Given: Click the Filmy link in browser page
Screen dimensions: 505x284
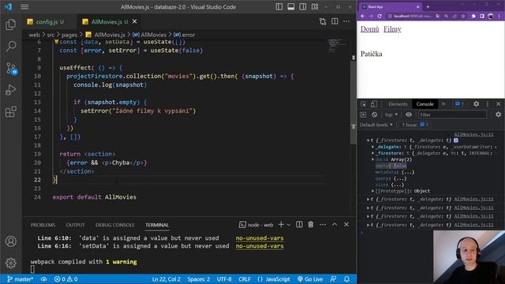Looking at the screenshot, I should tap(392, 29).
